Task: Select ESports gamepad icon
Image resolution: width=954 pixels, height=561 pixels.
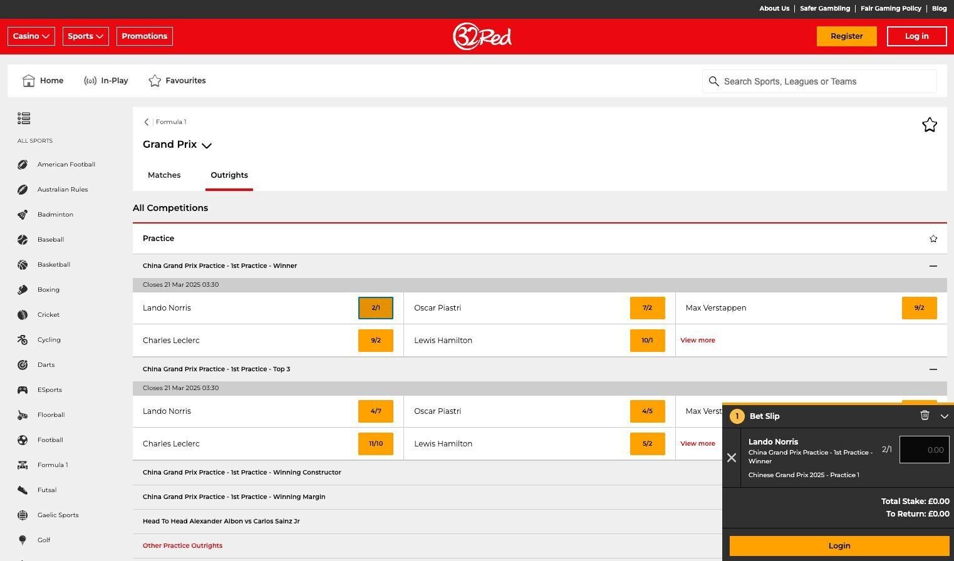Action: tap(23, 390)
